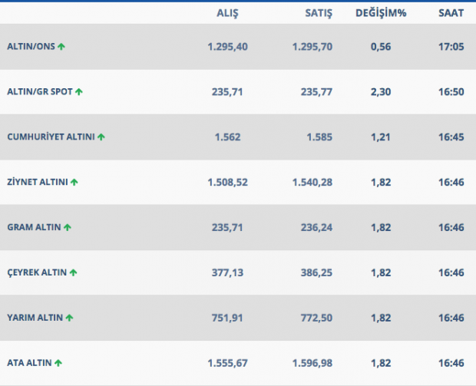Click the ALTIN/GR SPOT change value 2,30
Screen dimensions: 476x386
(381, 92)
